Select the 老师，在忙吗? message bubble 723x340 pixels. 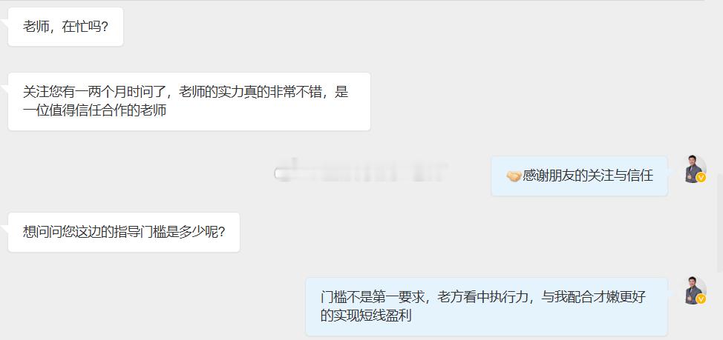[65, 27]
